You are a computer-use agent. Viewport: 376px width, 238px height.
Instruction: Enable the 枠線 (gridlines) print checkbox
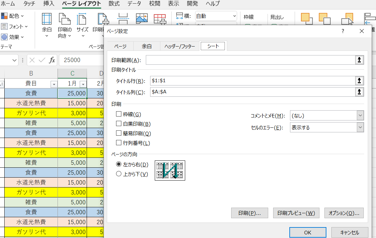(x=119, y=114)
